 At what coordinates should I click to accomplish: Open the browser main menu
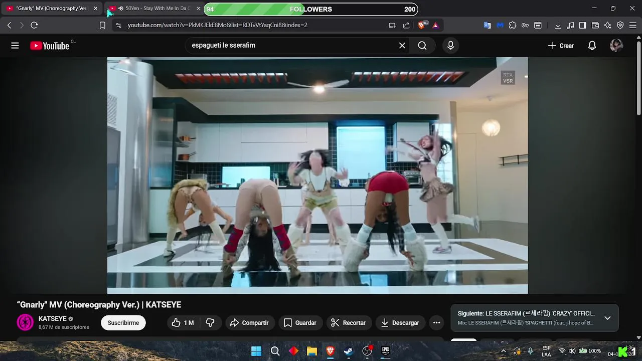pyautogui.click(x=633, y=25)
